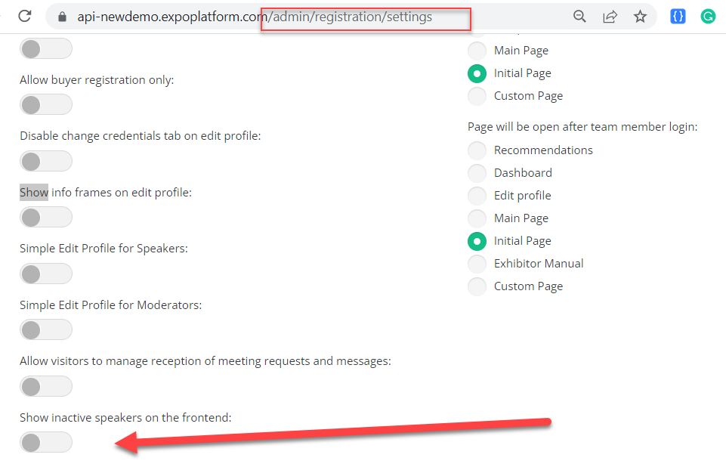The height and width of the screenshot is (470, 726).
Task: Toggle Simple Edit Profile for Speakers
Action: click(46, 274)
